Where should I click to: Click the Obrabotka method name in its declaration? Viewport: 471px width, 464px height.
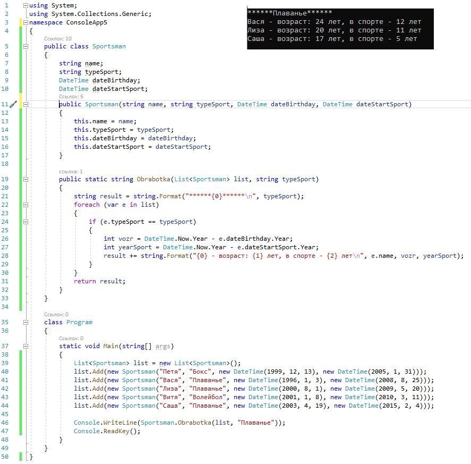click(153, 179)
